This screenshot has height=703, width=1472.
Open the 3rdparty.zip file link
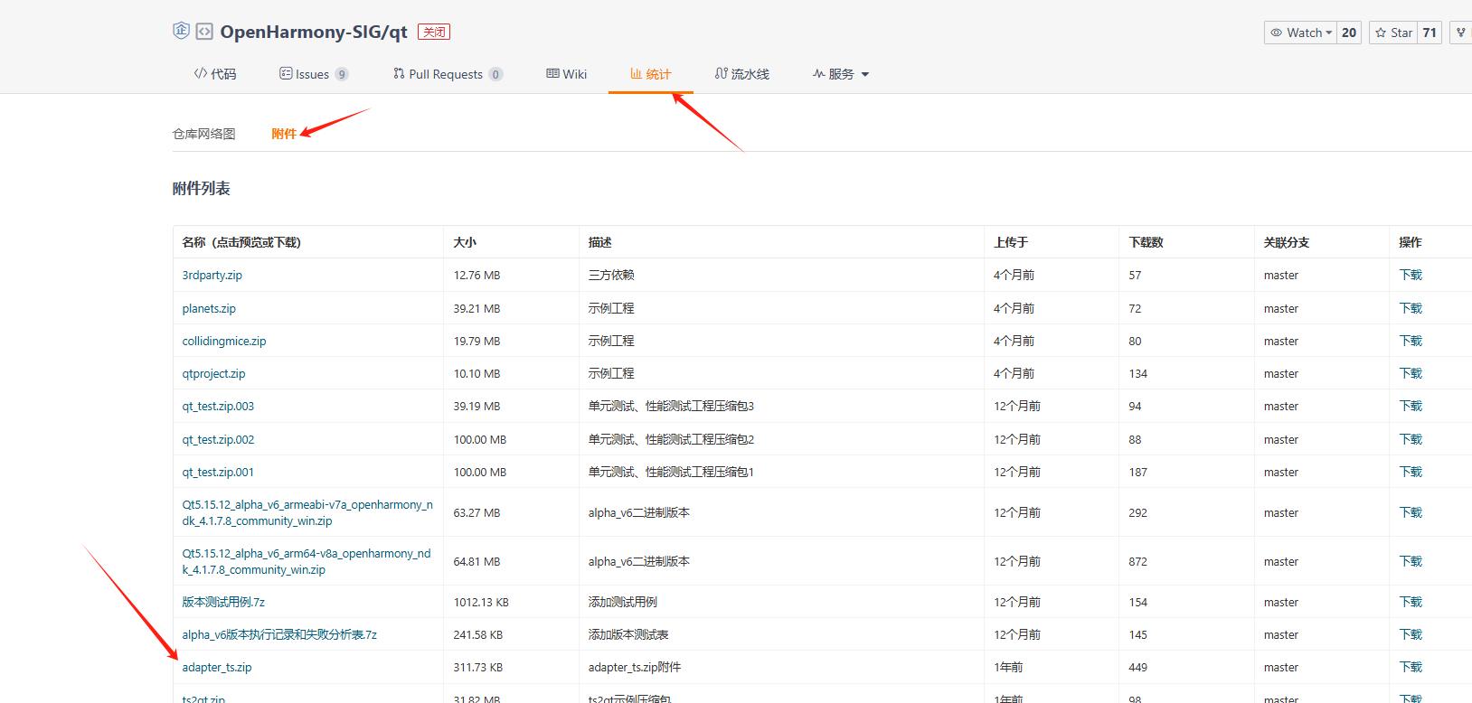212,275
